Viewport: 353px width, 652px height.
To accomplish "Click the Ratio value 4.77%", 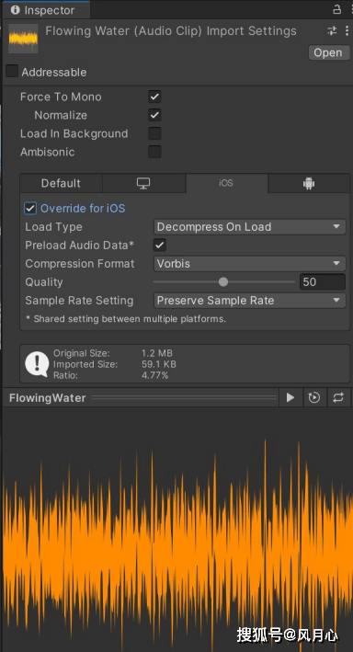I will (x=154, y=375).
